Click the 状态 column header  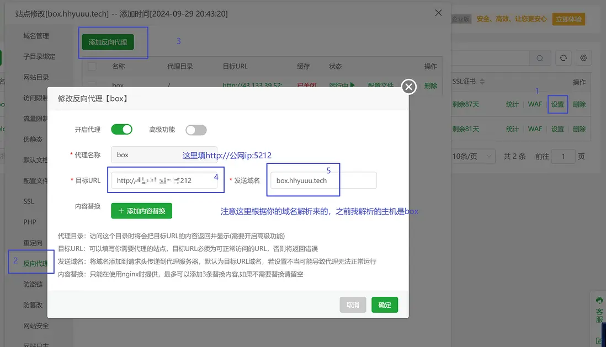[x=336, y=66]
